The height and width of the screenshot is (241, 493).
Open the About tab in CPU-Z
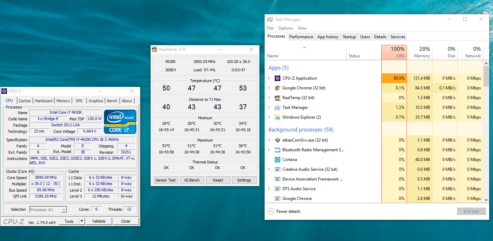coord(127,101)
